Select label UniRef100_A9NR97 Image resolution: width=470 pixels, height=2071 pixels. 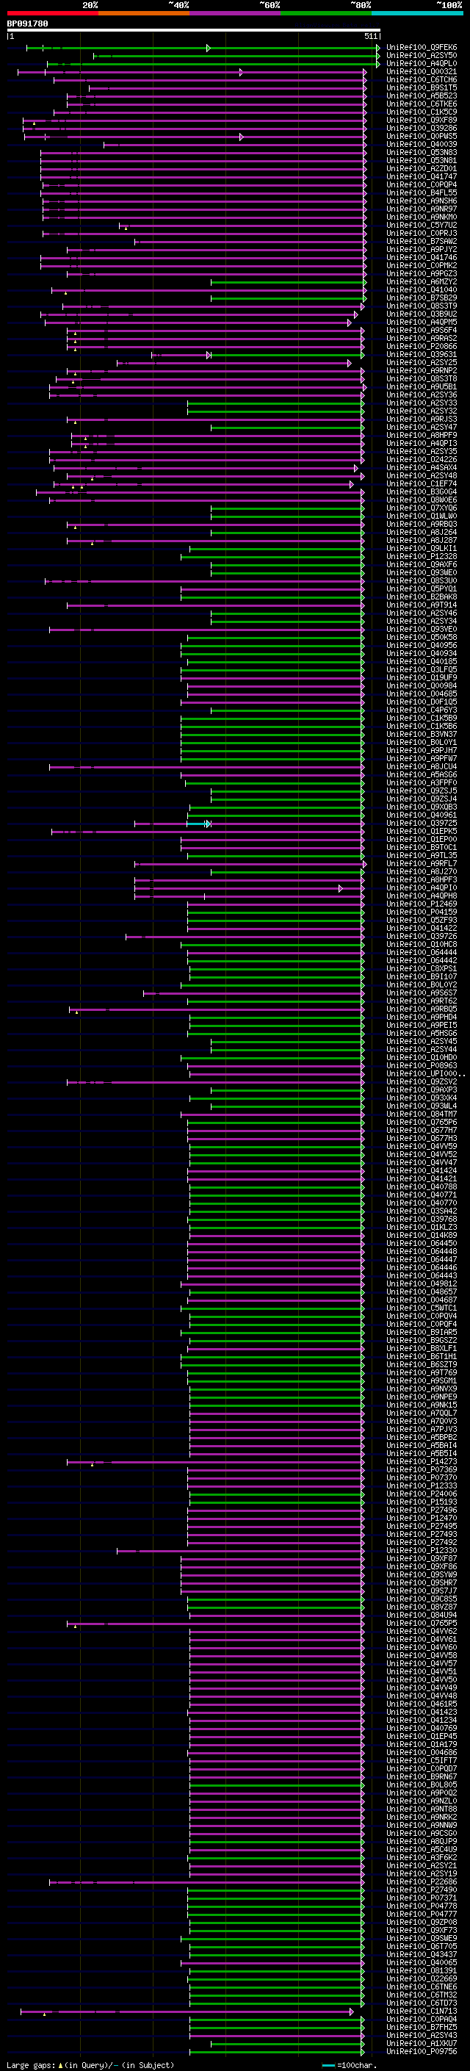click(x=422, y=209)
